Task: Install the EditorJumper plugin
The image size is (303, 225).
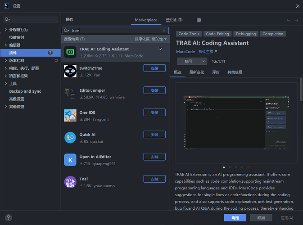Action: coord(154,90)
